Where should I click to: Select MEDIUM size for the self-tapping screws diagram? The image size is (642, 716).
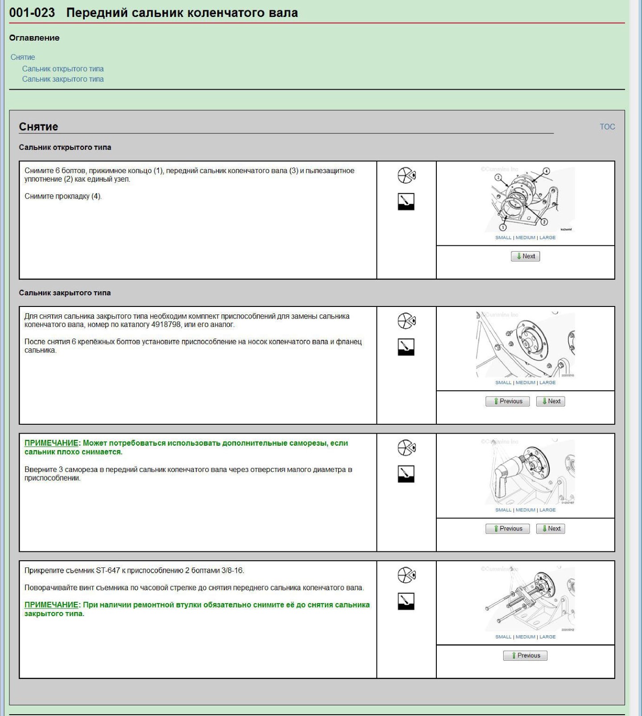coord(525,510)
